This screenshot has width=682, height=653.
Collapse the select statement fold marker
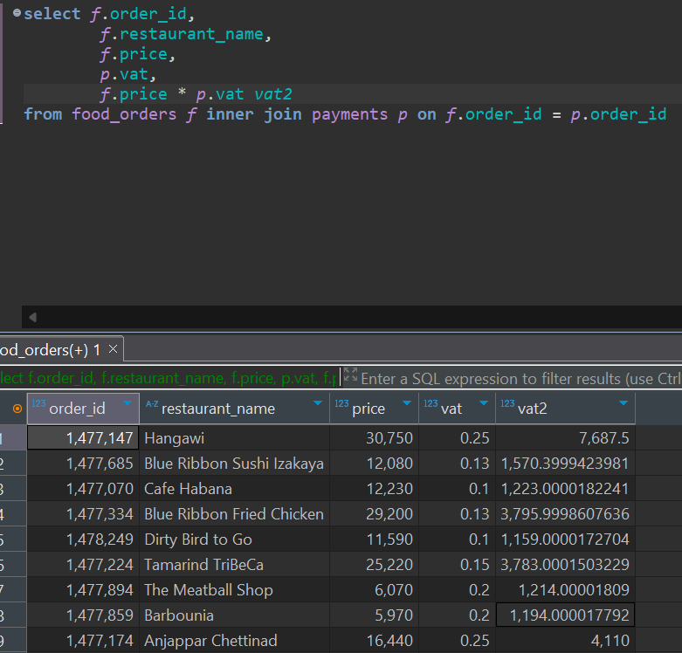click(x=17, y=13)
